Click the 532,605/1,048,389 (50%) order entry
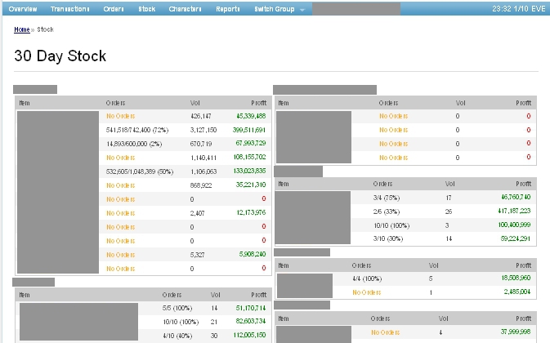550x343 pixels. tap(141, 171)
